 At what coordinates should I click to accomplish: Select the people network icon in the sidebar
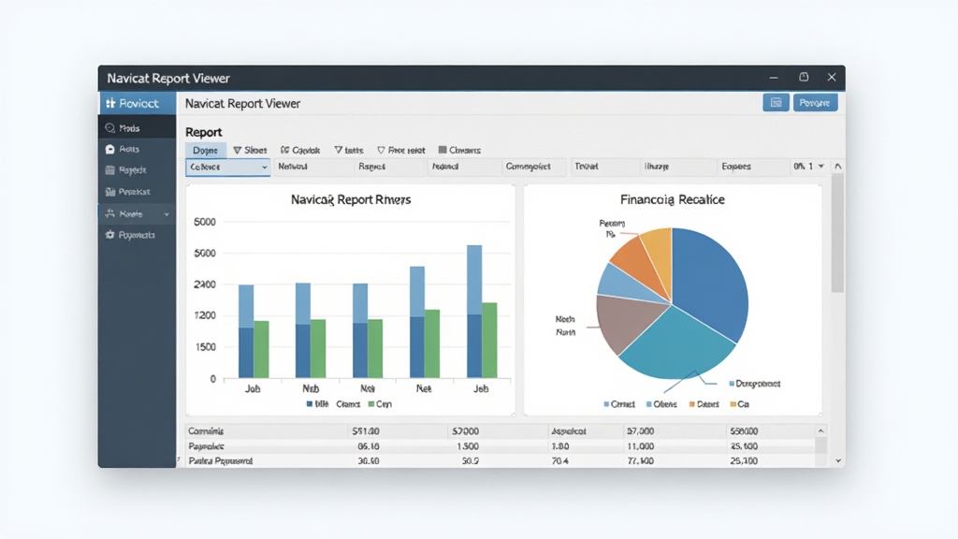[110, 214]
